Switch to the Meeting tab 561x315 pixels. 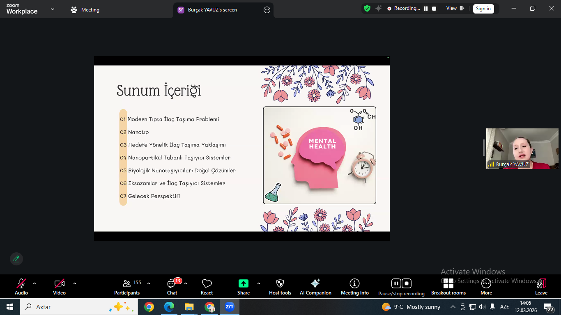tap(85, 10)
